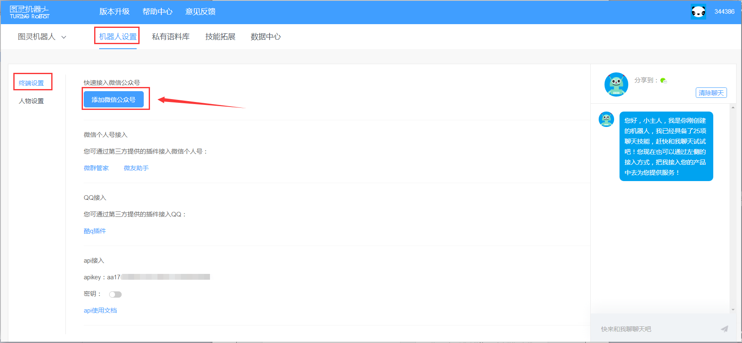Open the 酷q插件 link
742x343 pixels.
95,231
